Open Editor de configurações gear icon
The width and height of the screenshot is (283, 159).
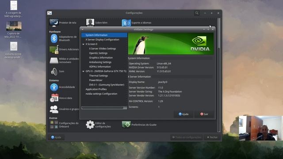pos(90,125)
